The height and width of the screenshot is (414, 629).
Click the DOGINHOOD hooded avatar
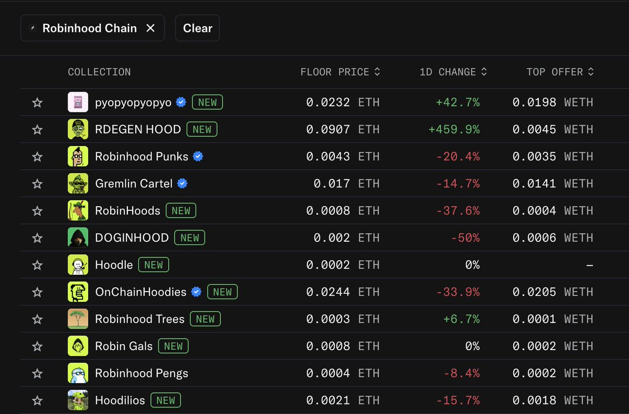(x=78, y=238)
